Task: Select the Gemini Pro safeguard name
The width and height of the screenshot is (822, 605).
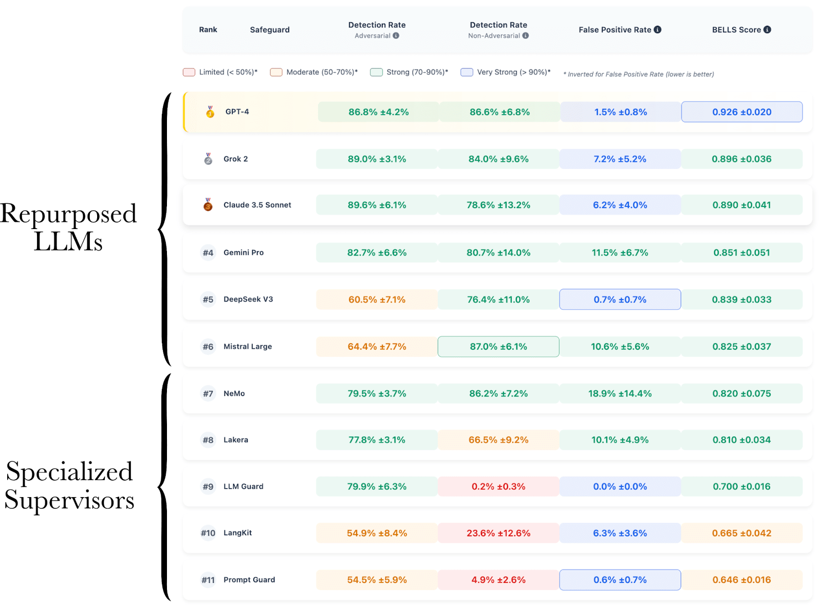Action: pos(244,253)
